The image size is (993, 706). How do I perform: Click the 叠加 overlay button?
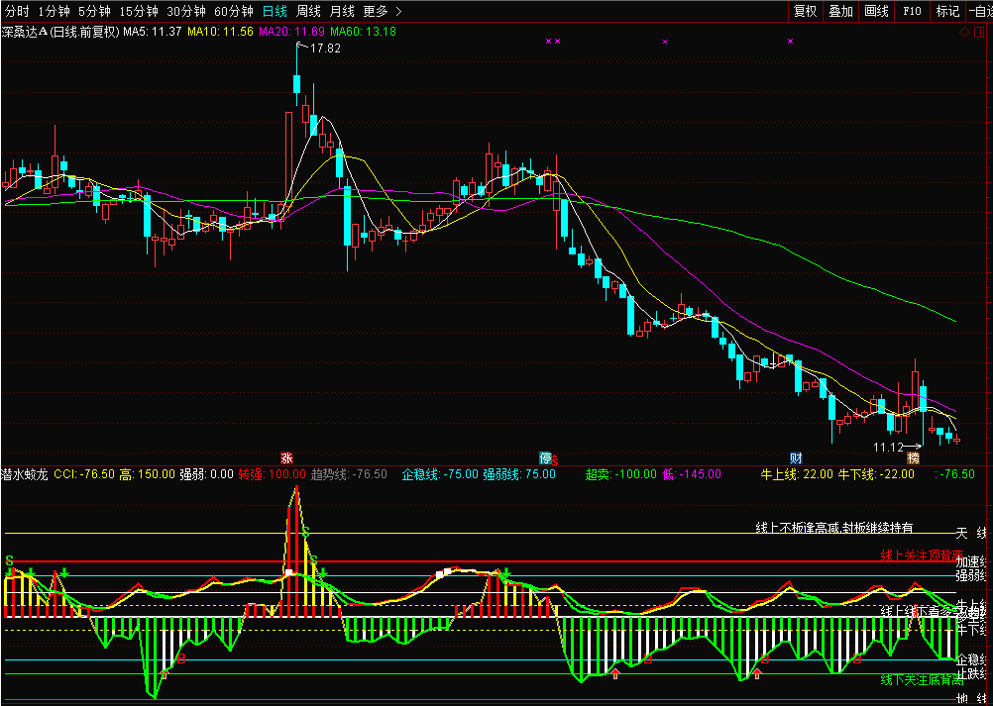coord(841,11)
